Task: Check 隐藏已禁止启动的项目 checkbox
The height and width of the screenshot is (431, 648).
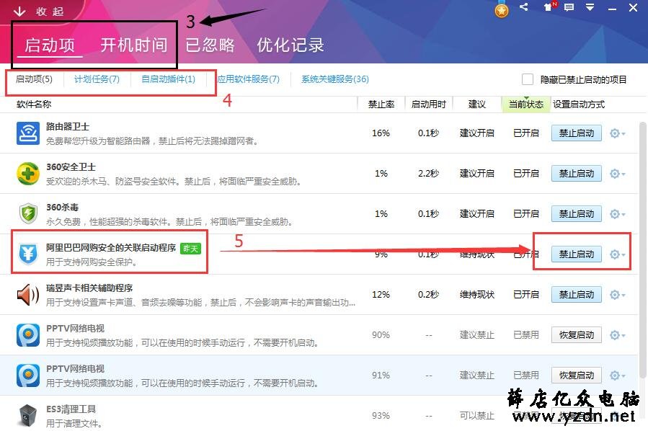Action: 528,79
